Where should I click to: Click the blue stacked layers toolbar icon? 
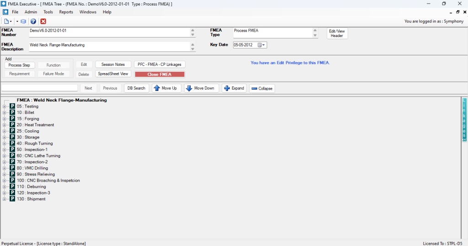pos(23,21)
